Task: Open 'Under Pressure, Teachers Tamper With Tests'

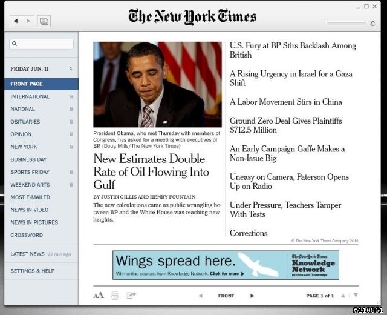Action: [x=285, y=210]
